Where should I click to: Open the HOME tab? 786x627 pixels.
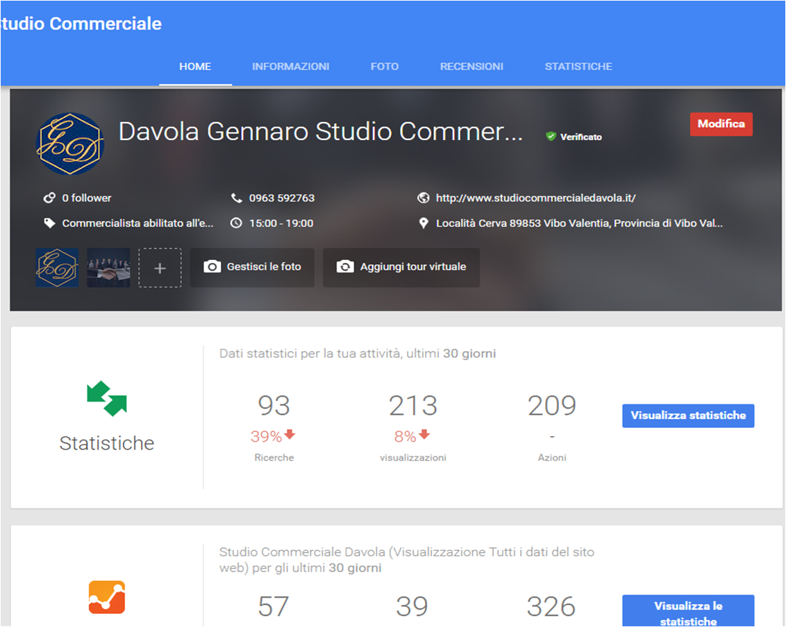tap(195, 67)
